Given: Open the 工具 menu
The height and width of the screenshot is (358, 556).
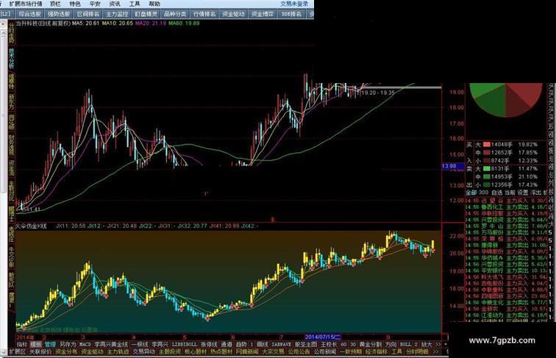Looking at the screenshot, I should (x=135, y=4).
